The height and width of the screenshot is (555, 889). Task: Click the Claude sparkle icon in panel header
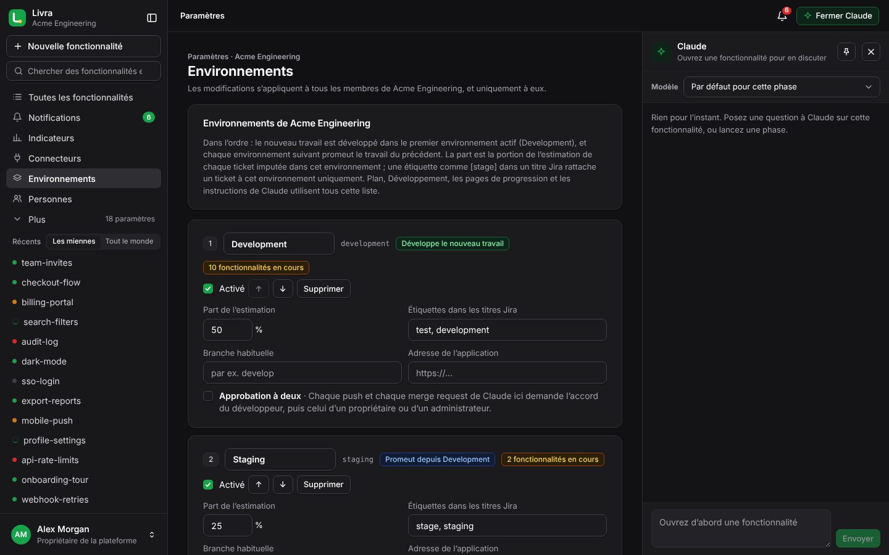(661, 52)
